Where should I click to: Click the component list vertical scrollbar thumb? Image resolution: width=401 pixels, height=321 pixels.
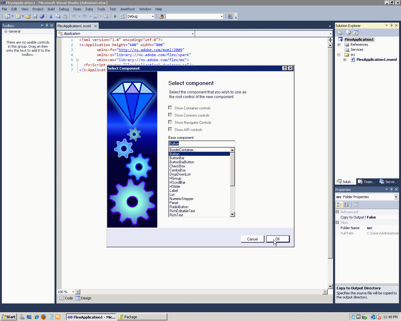click(232, 169)
